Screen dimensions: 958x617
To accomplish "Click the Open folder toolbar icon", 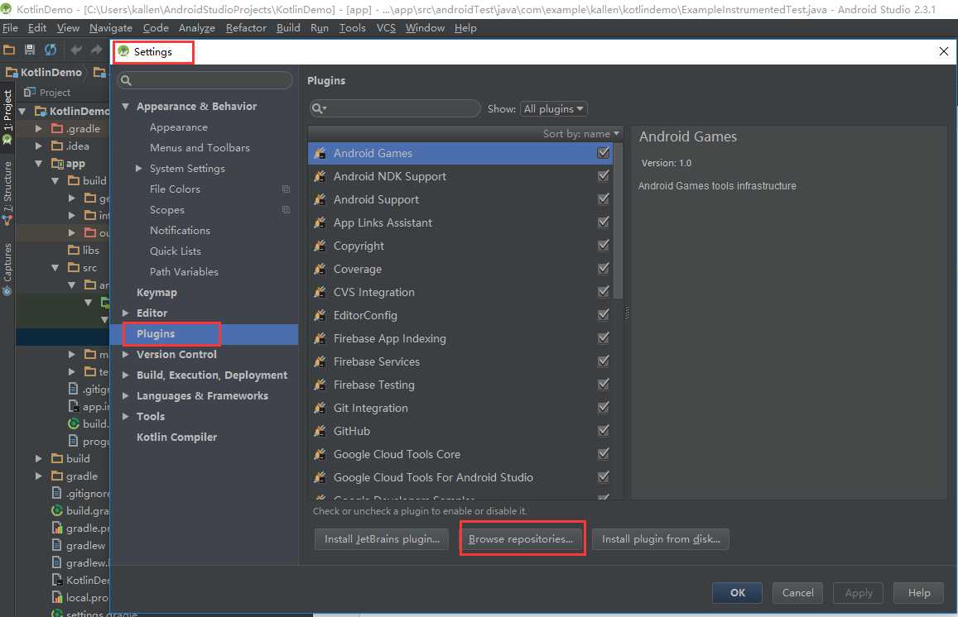I will click(9, 50).
